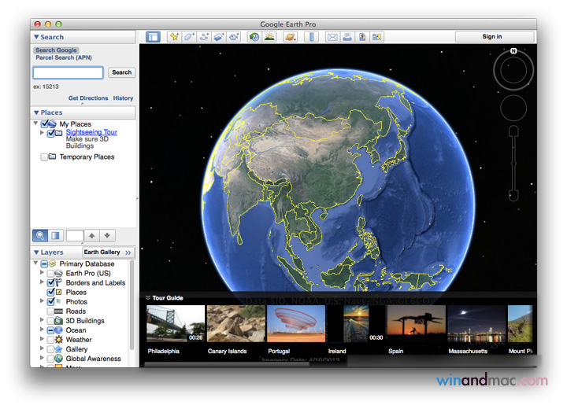Image resolution: width=567 pixels, height=409 pixels.
Task: Expand the 3D Buildings layer
Action: [x=42, y=321]
